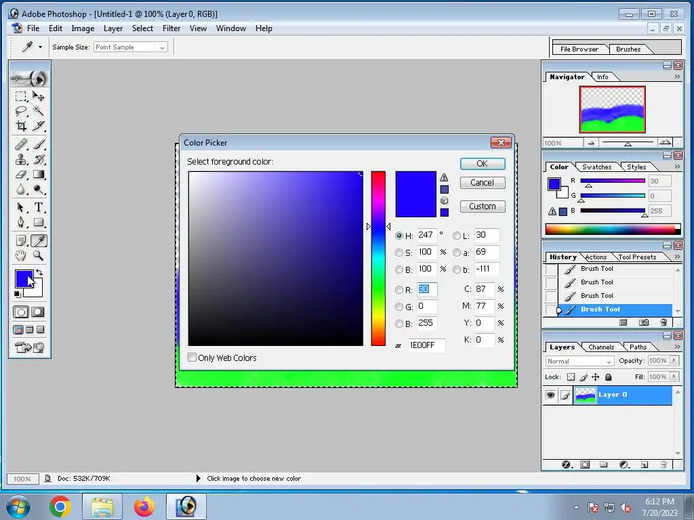
Task: Enable Only Web Colors checkbox
Action: point(192,357)
